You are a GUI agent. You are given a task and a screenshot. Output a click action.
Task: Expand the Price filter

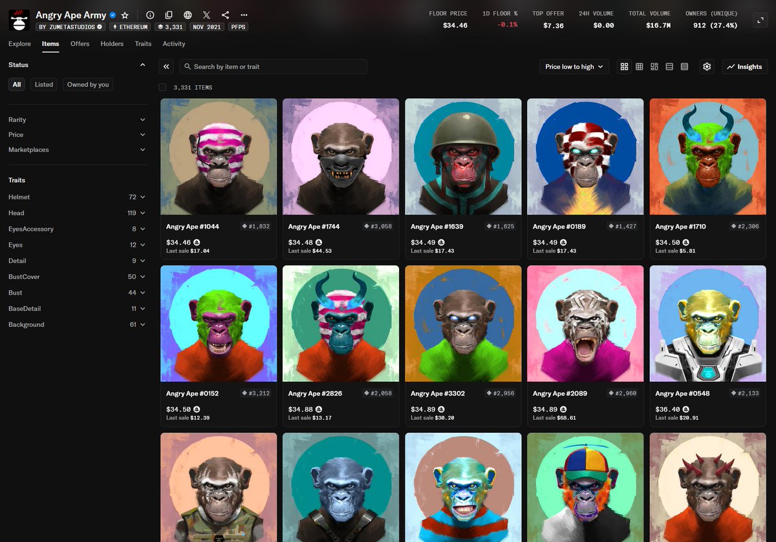pos(78,134)
